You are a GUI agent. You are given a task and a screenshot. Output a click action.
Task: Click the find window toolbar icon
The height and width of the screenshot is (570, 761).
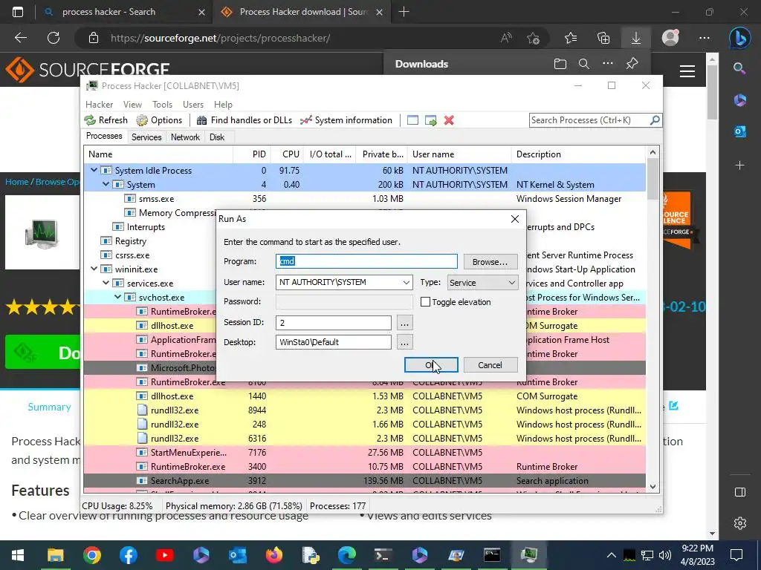pos(412,120)
